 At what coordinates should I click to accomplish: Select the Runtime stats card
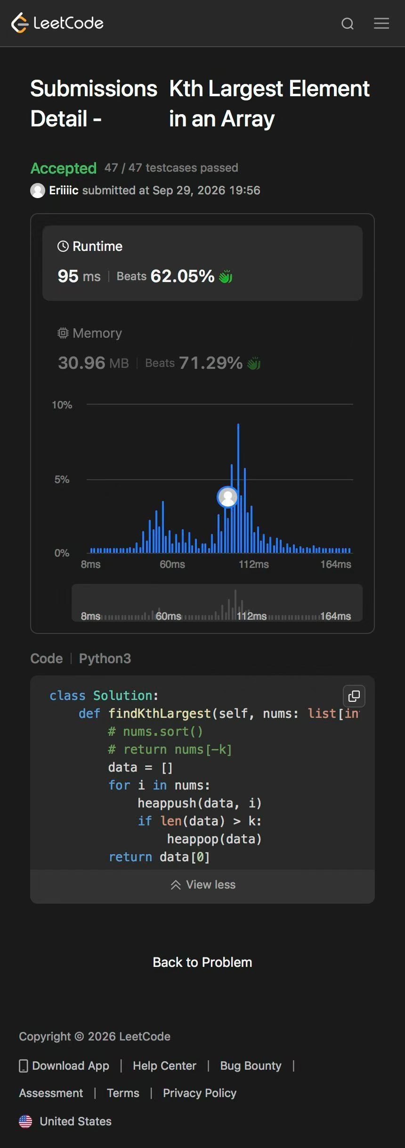coord(202,263)
